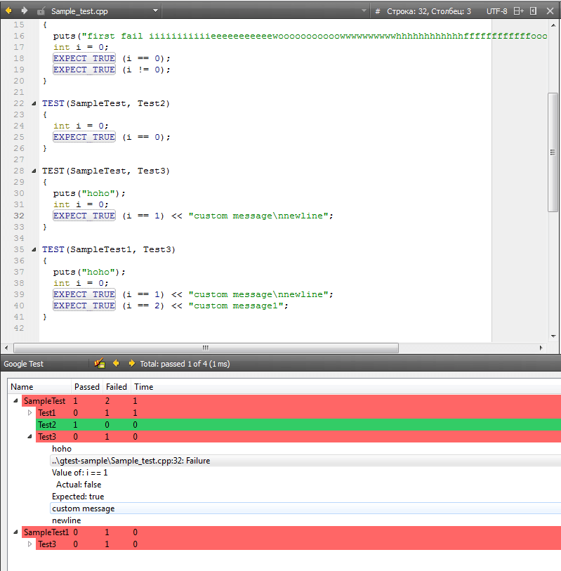Expand Test1 under SampleTest
The height and width of the screenshot is (571, 561).
click(x=30, y=412)
